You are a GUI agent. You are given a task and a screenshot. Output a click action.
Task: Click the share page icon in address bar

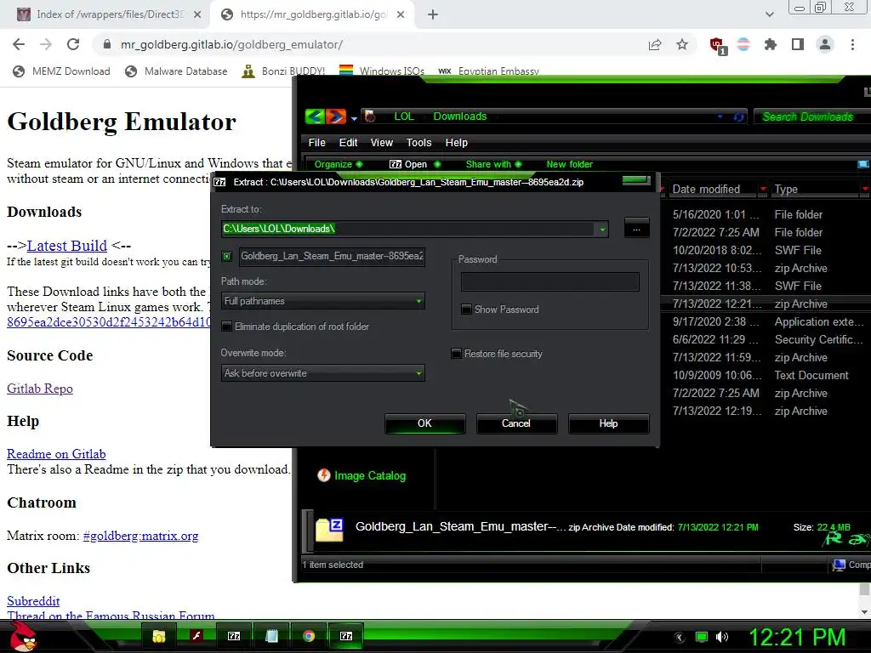tap(655, 44)
